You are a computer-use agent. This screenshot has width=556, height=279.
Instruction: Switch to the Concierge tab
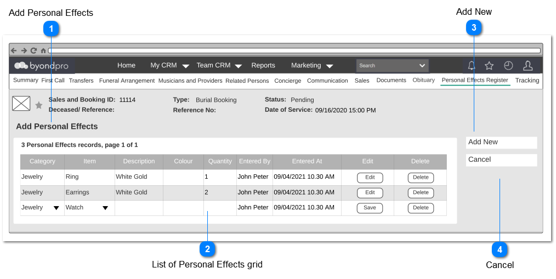click(x=287, y=81)
